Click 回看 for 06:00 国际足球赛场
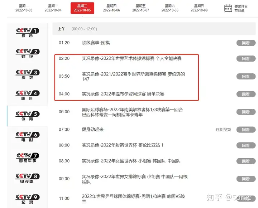Screen dimensions: 258x208 coord(246,112)
